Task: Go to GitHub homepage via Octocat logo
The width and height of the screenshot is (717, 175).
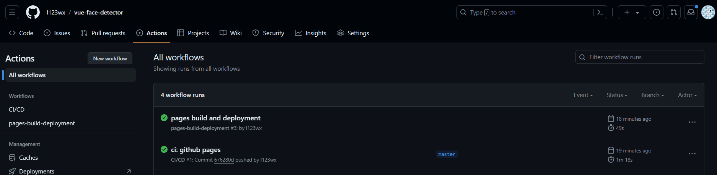Action: point(33,12)
